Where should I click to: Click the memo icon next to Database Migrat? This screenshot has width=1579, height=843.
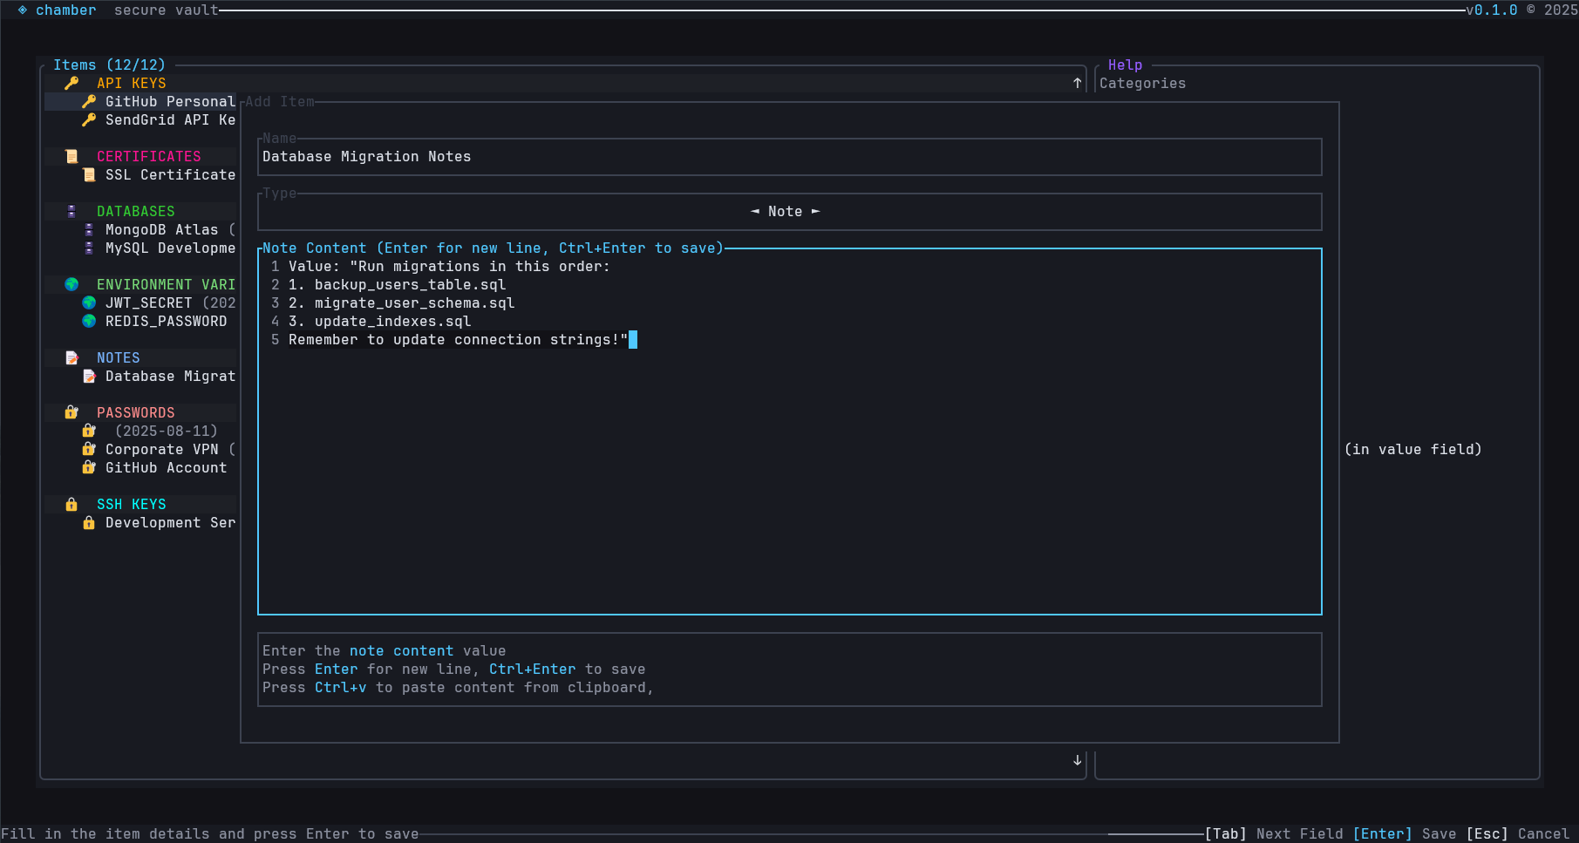(89, 377)
